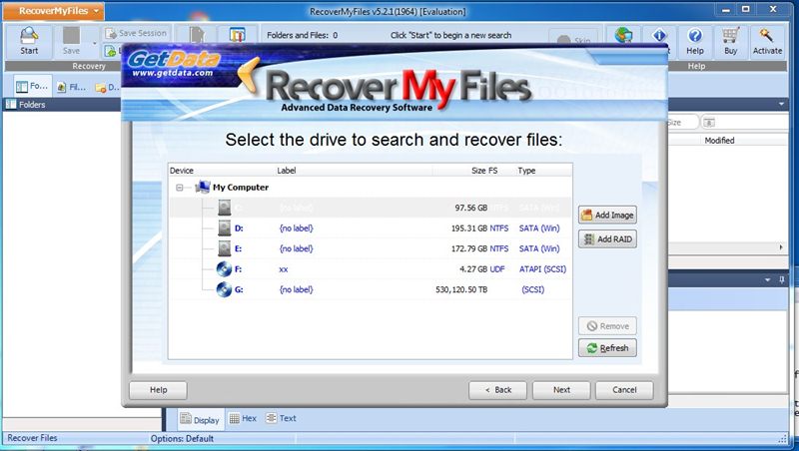Go Back in the wizard
Image resolution: width=799 pixels, height=451 pixels.
click(497, 390)
